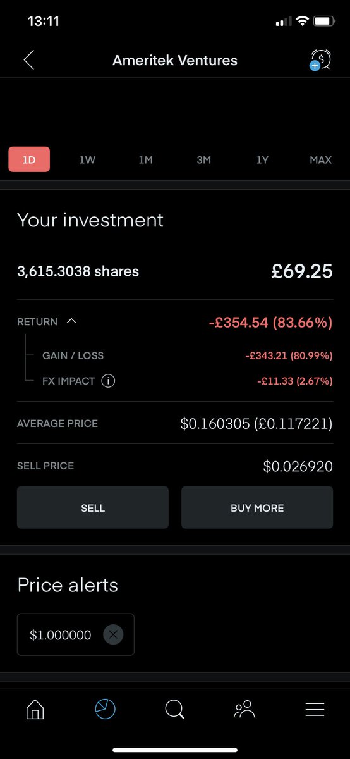350x759 pixels.
Task: Collapse the Return breakdown chevron
Action: pos(71,321)
